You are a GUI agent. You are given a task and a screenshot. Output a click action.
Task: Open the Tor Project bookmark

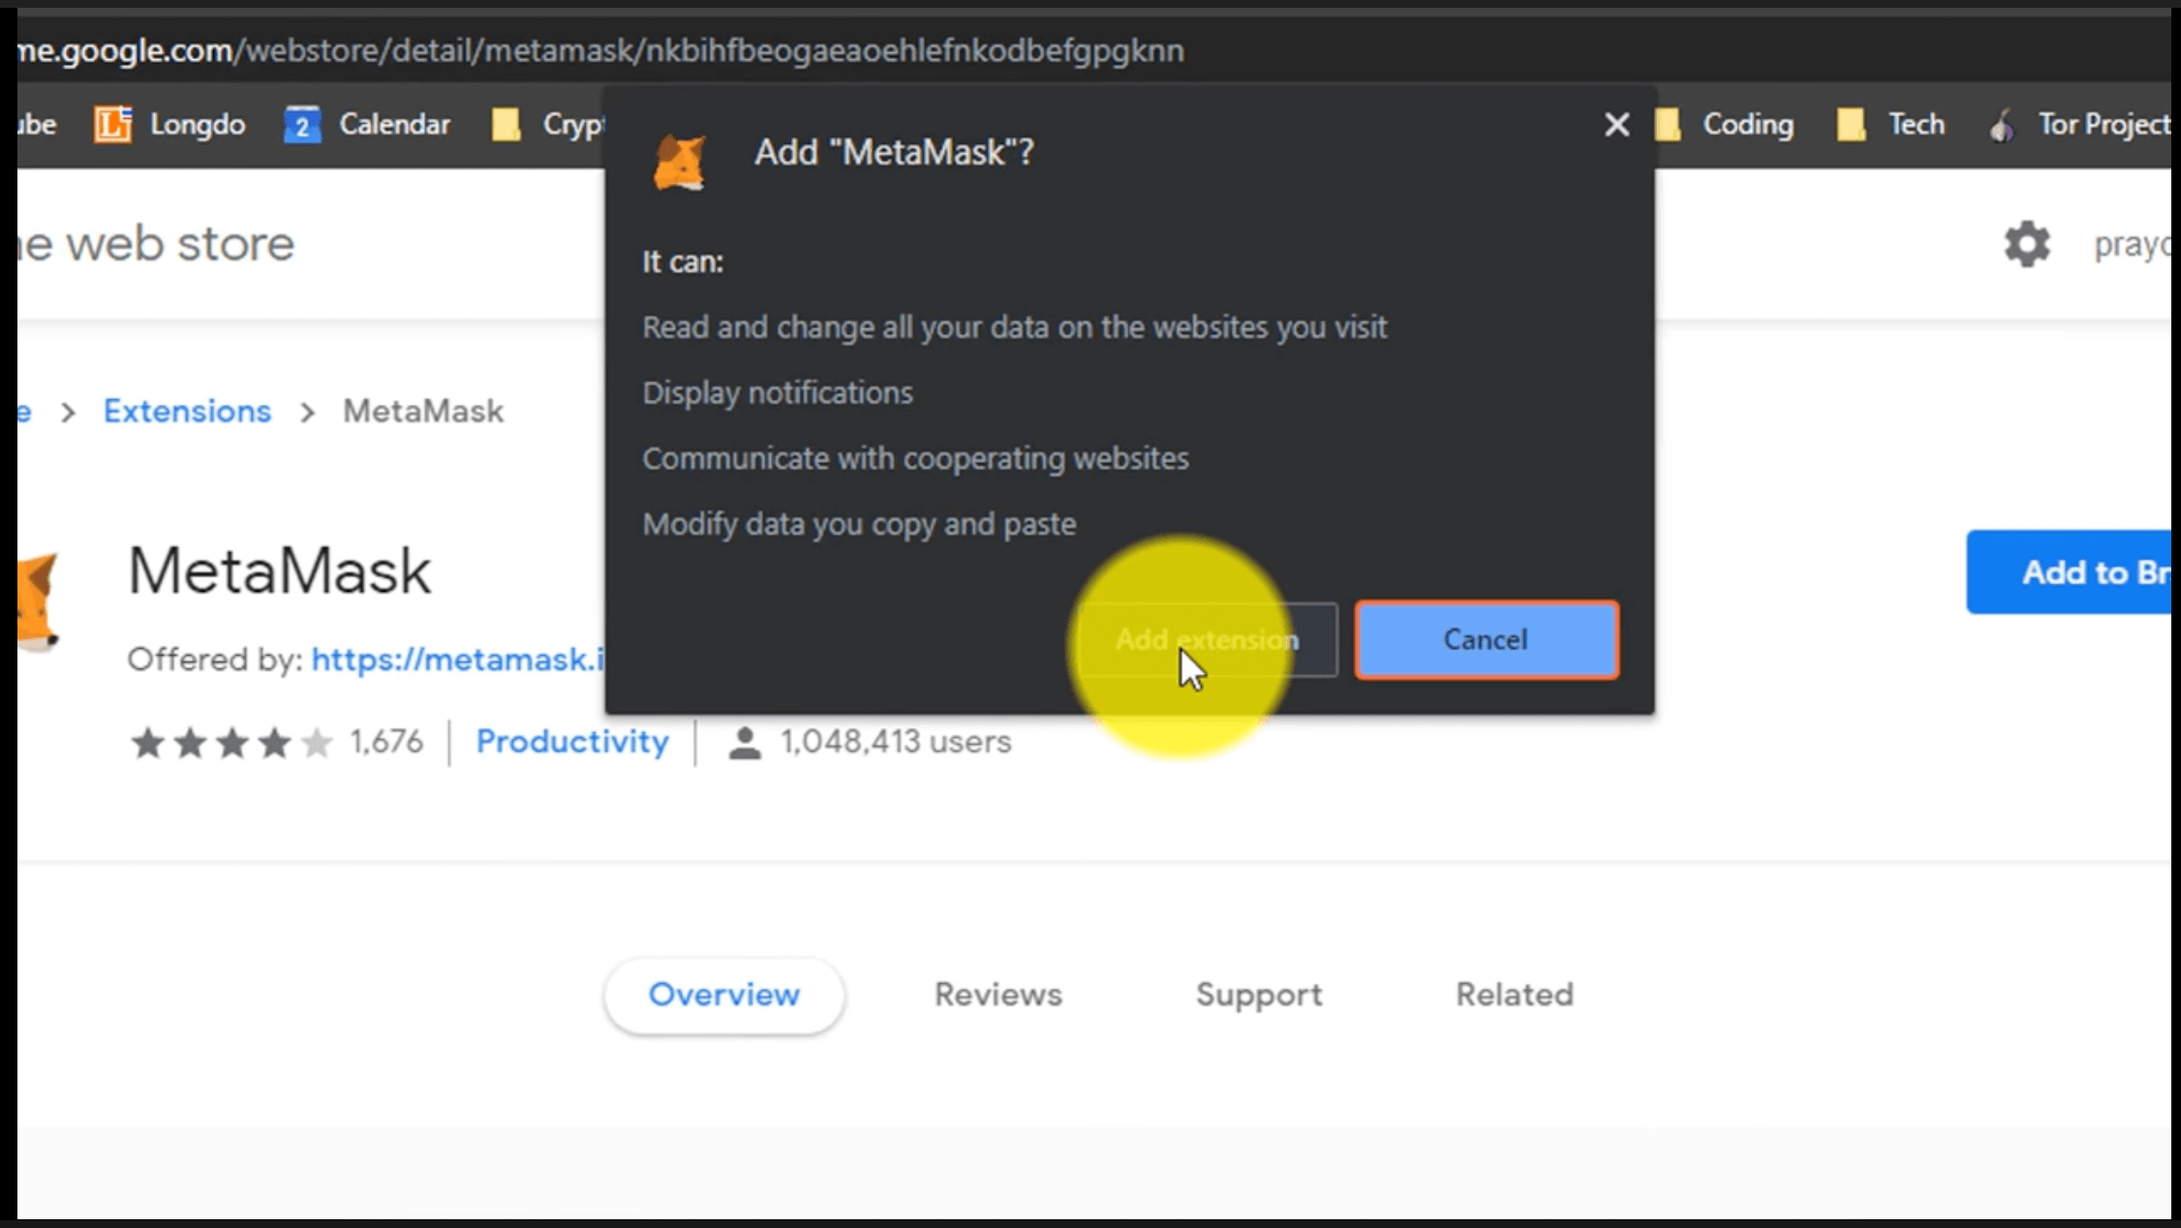point(2078,124)
